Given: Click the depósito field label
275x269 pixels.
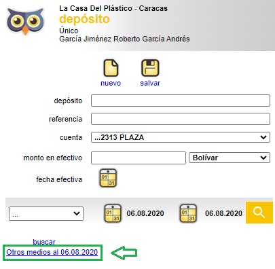Looking at the screenshot, I should coord(68,101).
